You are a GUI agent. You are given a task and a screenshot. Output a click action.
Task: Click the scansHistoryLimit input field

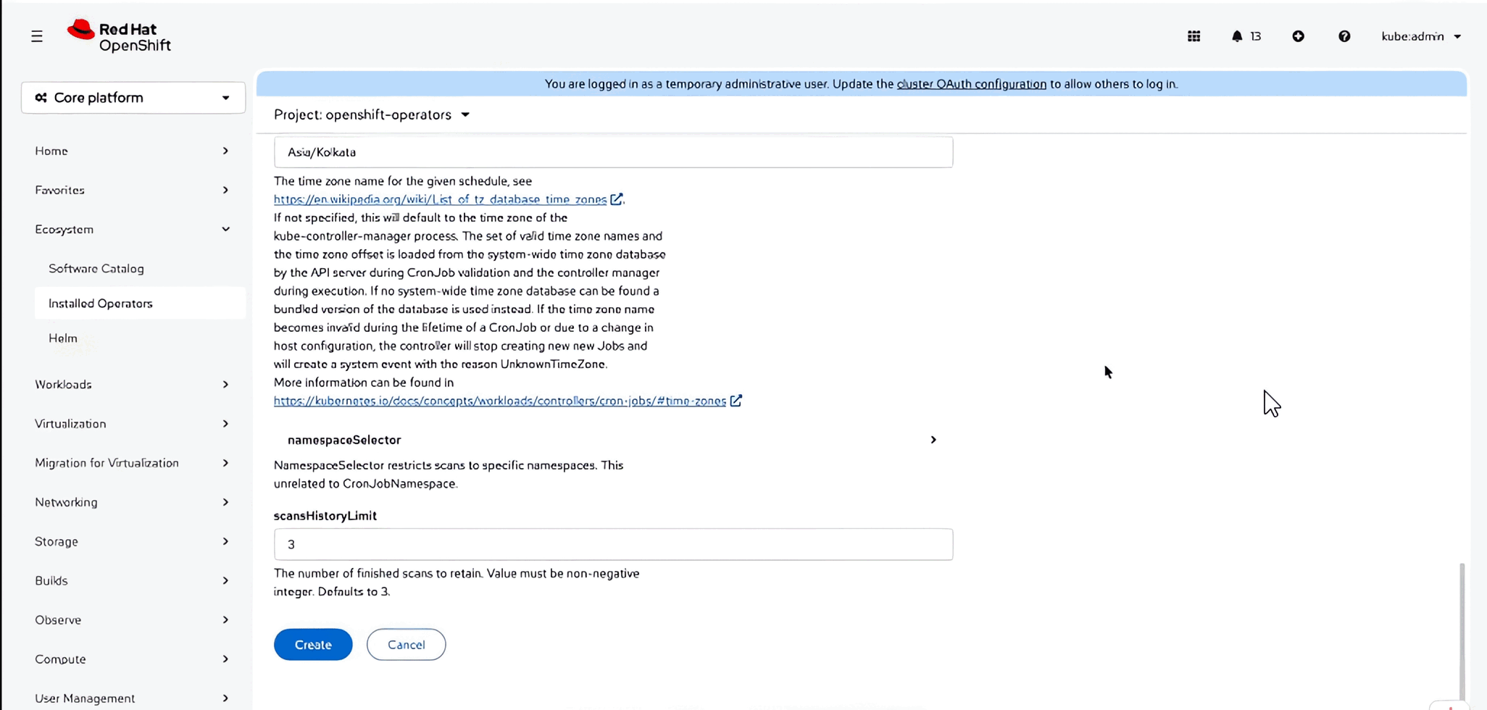[x=613, y=544]
